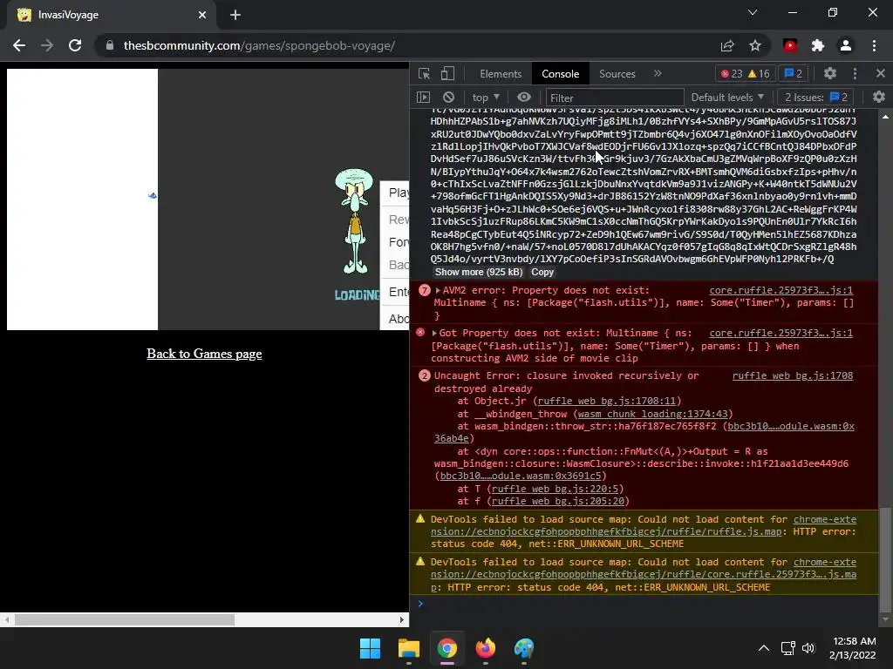The image size is (893, 669).
Task: Reload the page with the refresh icon
Action: tap(75, 45)
